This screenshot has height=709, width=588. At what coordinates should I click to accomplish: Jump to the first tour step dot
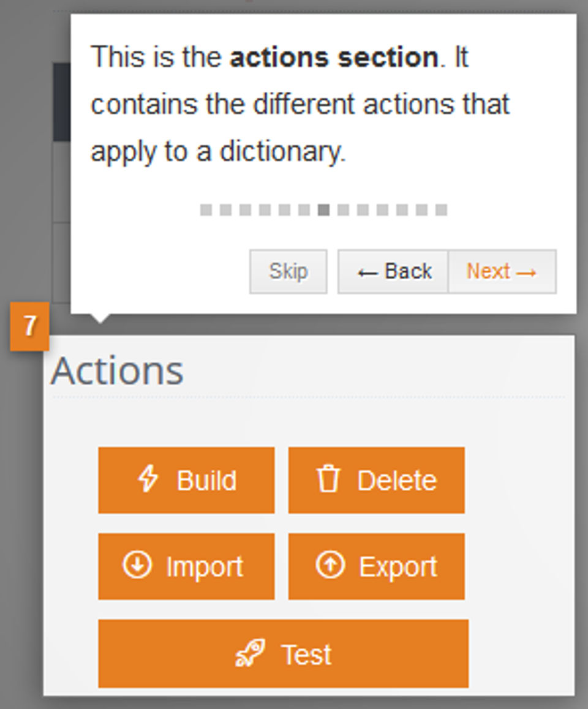pos(206,211)
